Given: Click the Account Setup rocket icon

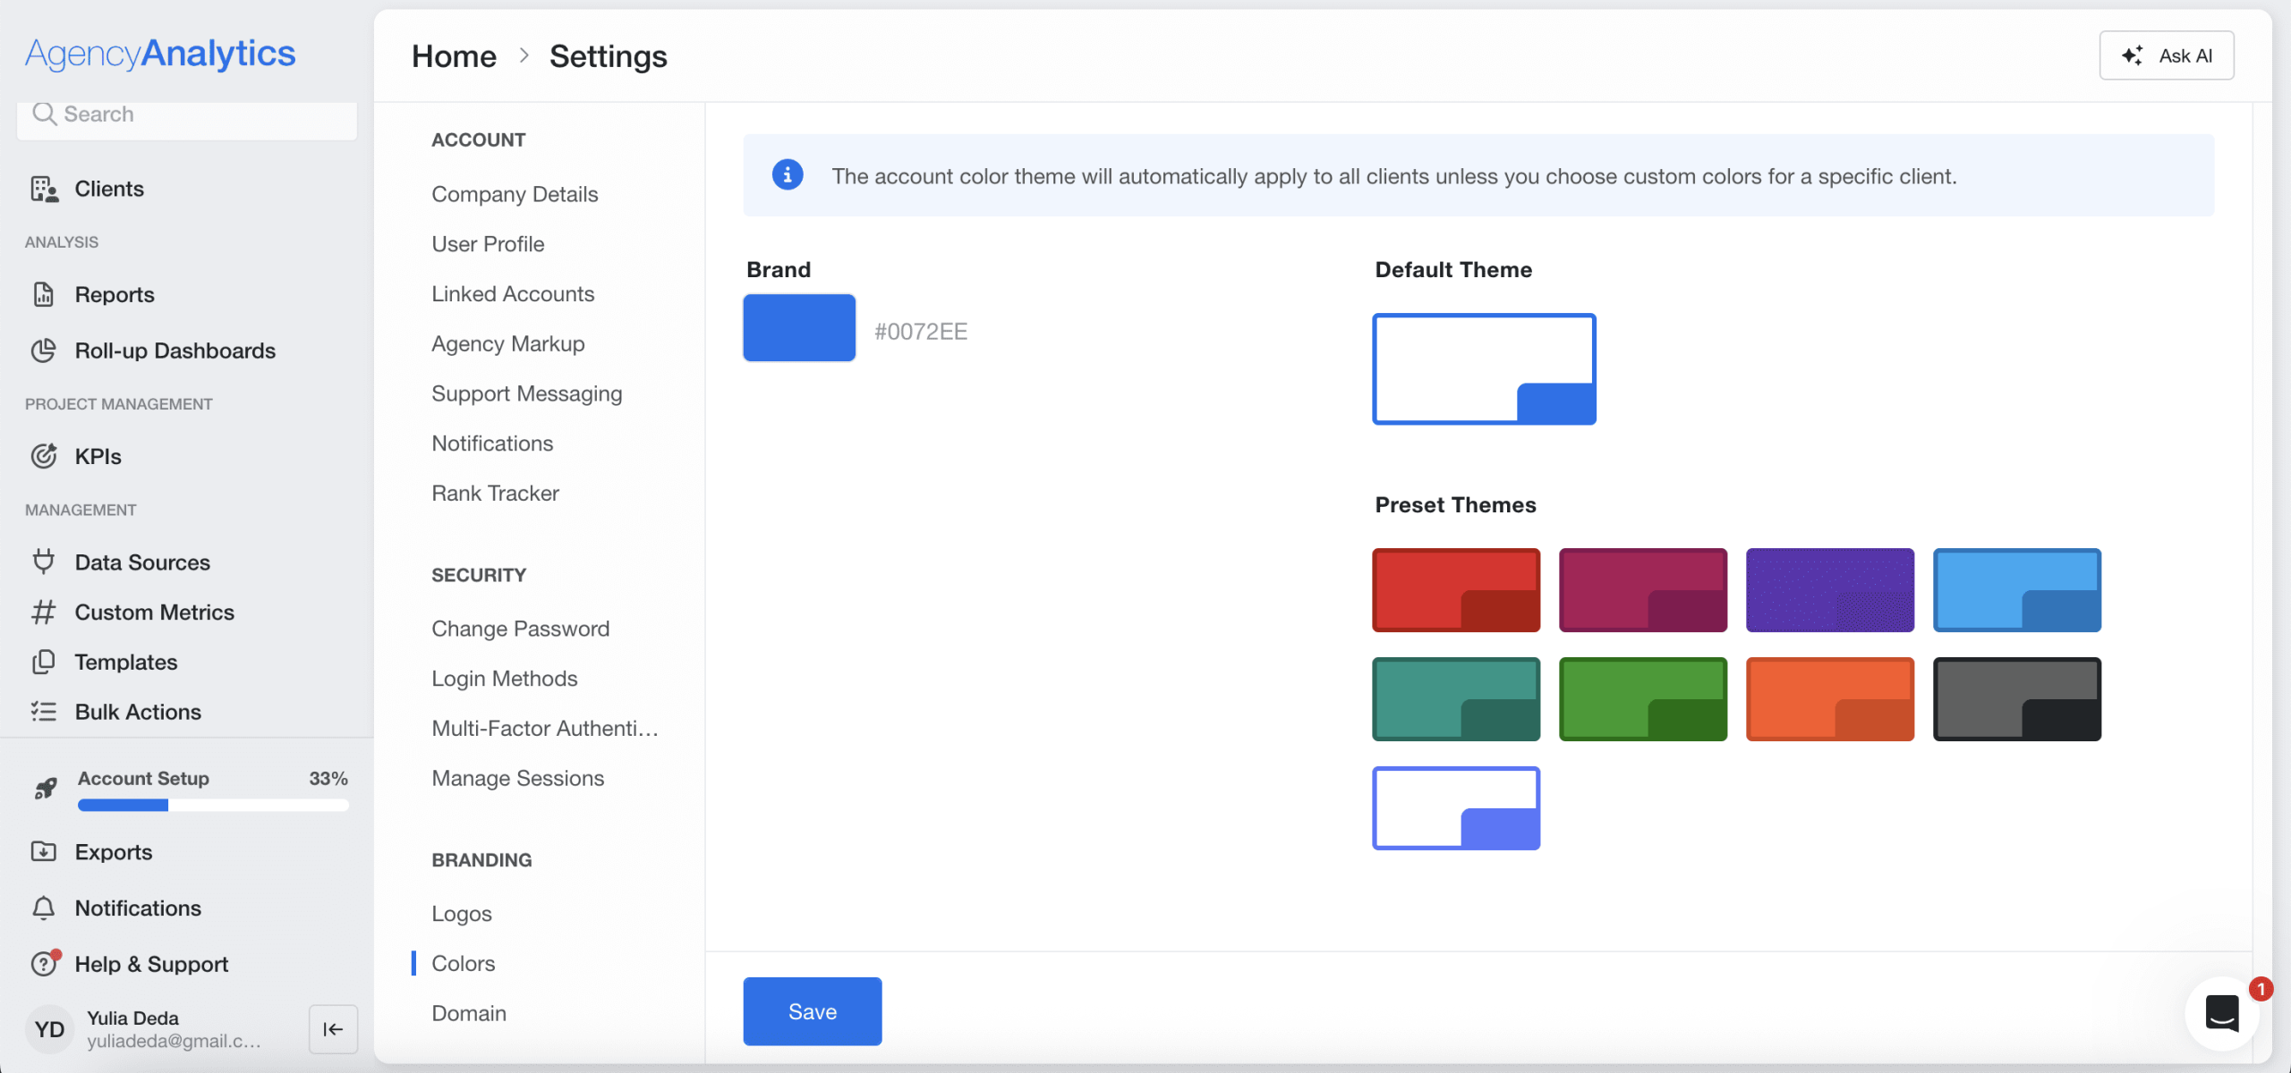Looking at the screenshot, I should tap(46, 788).
